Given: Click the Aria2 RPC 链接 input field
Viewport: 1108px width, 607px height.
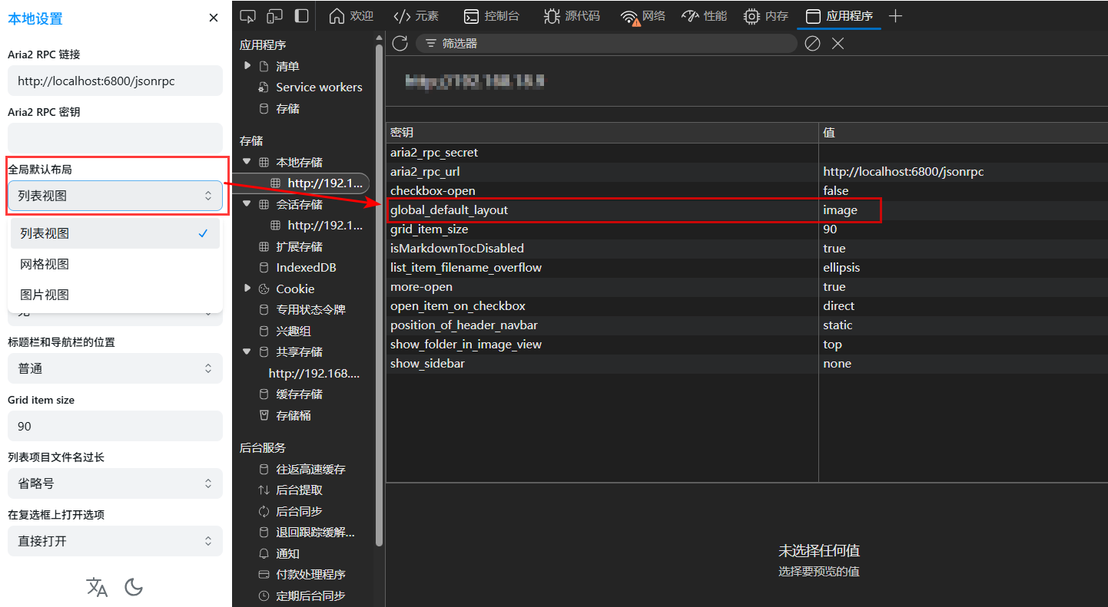Looking at the screenshot, I should (115, 81).
